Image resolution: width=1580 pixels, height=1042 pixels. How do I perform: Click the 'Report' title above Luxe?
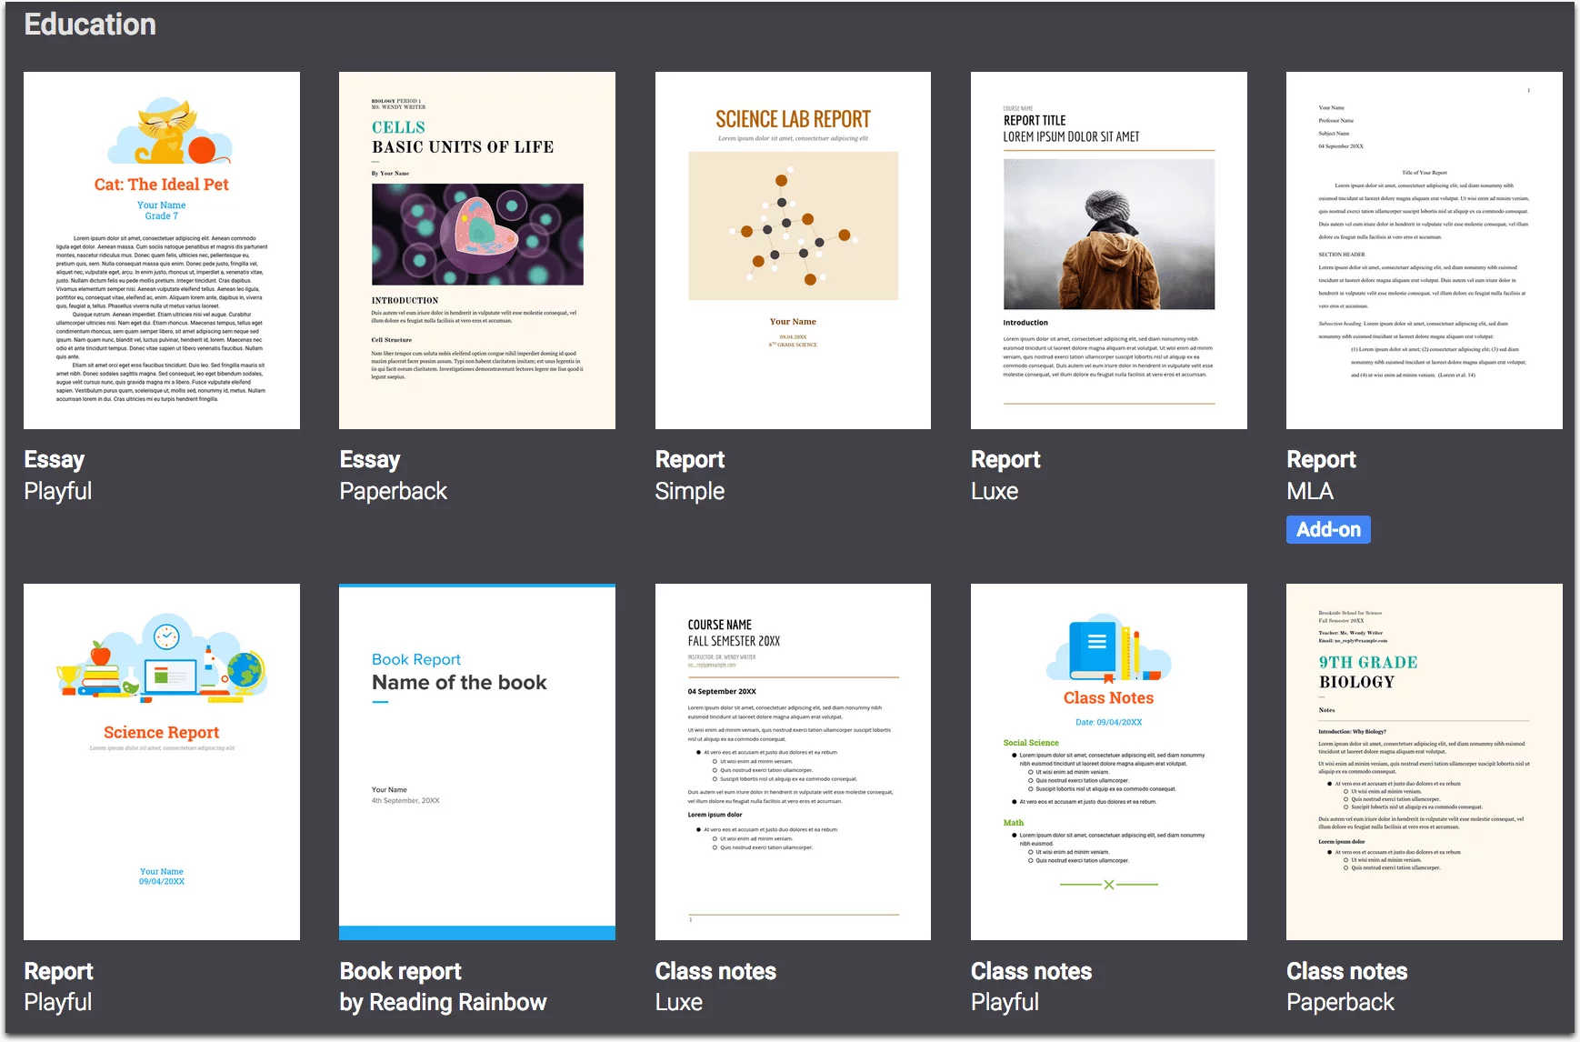(x=1005, y=460)
